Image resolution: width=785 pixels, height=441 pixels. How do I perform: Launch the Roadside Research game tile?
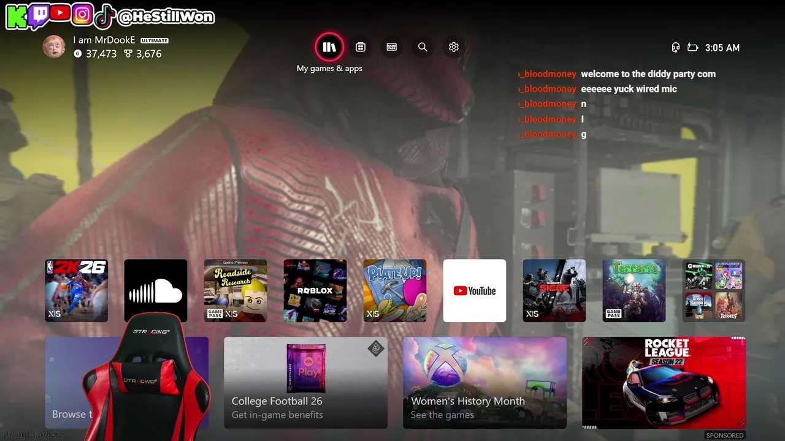[x=235, y=290]
